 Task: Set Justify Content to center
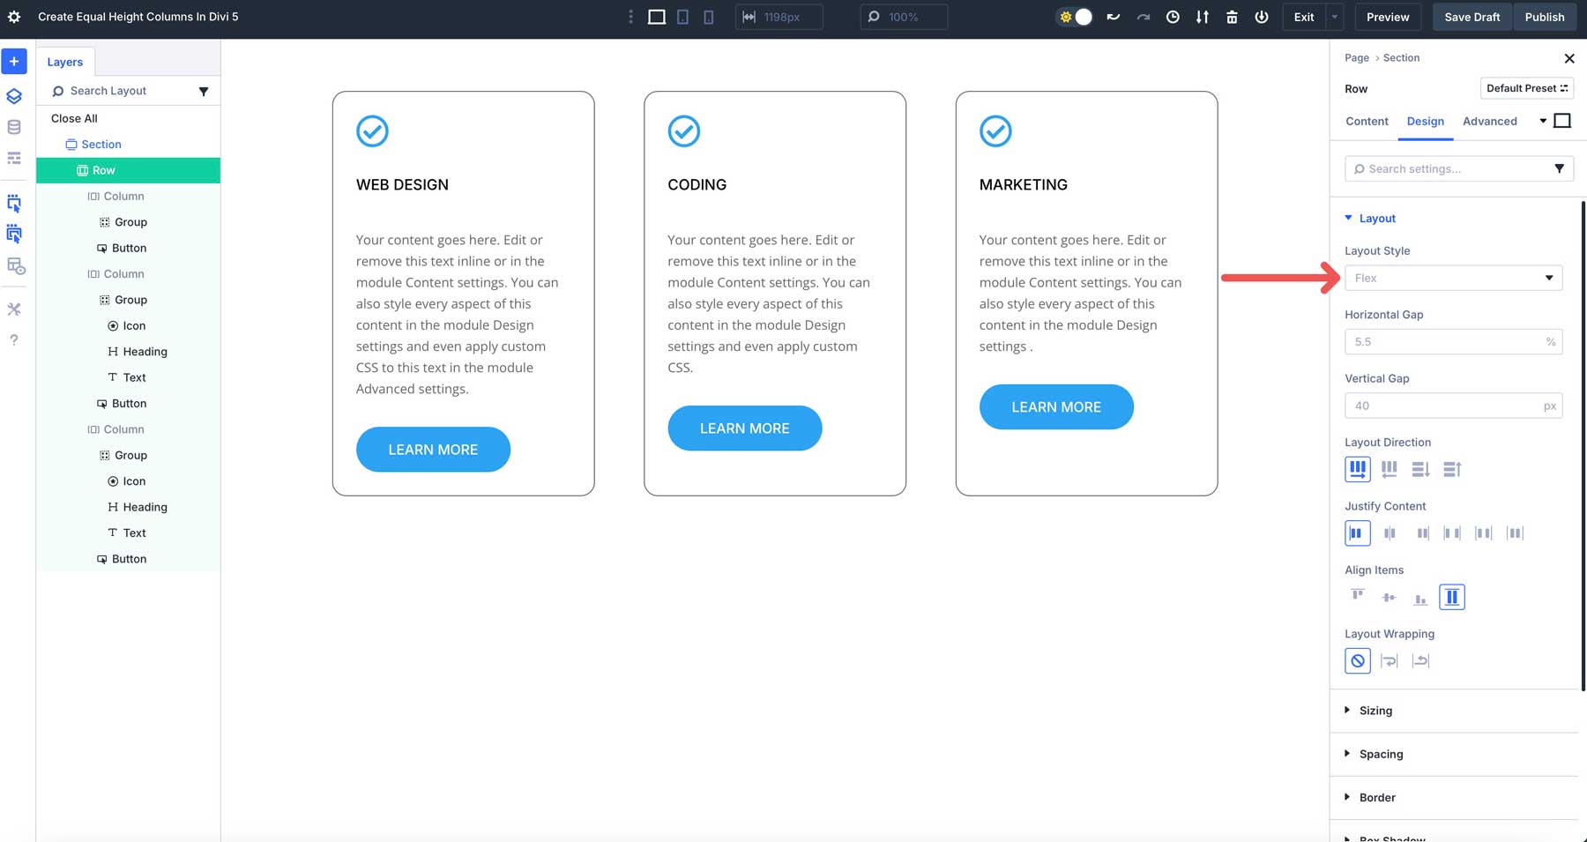click(x=1390, y=533)
